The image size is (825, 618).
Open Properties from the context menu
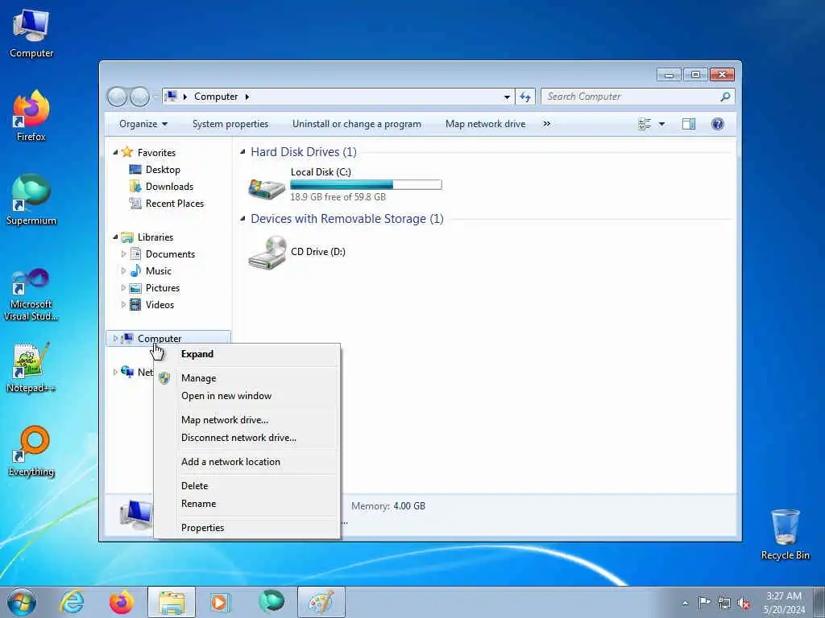[x=247, y=528]
